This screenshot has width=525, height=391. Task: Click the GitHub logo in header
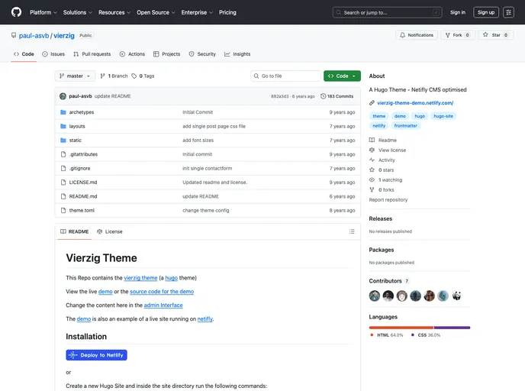pos(16,12)
